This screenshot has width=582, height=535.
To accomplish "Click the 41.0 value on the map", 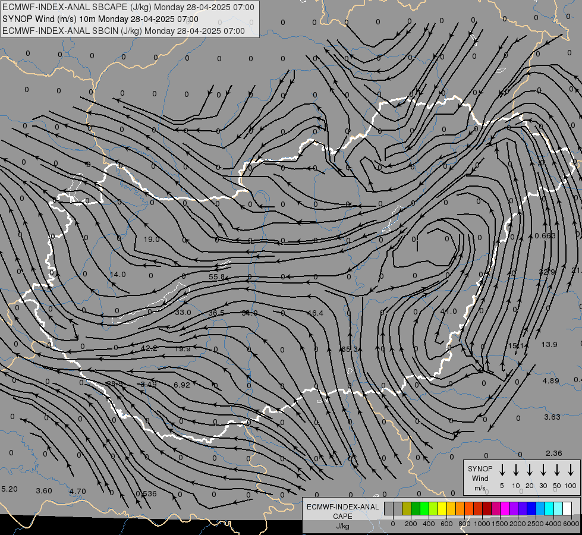I will [x=448, y=311].
